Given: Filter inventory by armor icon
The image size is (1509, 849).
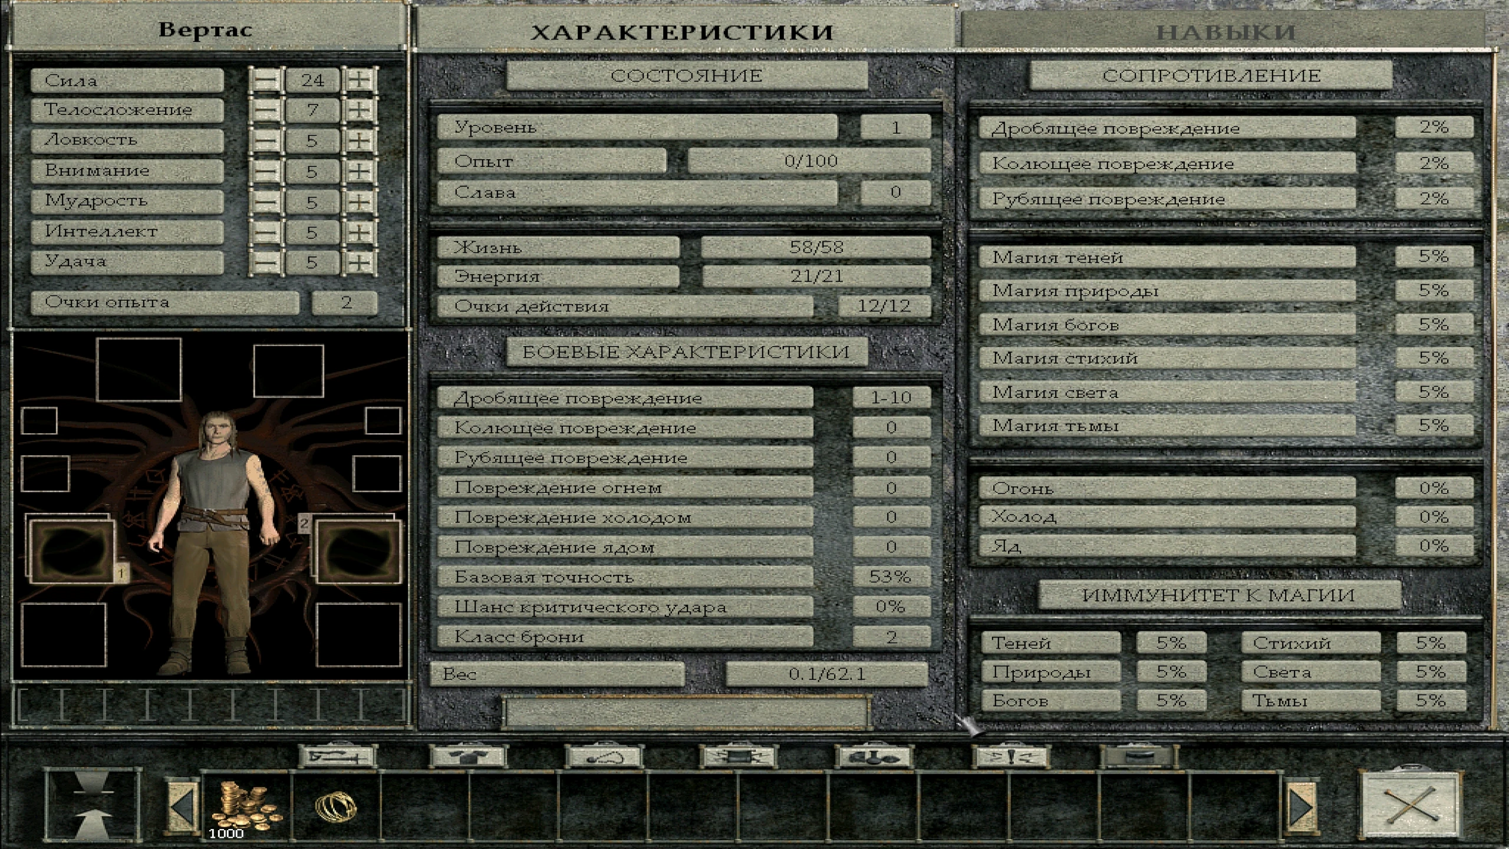Looking at the screenshot, I should coord(469,756).
